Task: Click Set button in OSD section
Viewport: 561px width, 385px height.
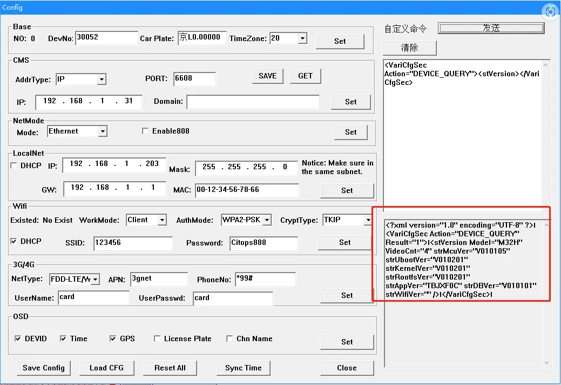Action: tap(347, 342)
